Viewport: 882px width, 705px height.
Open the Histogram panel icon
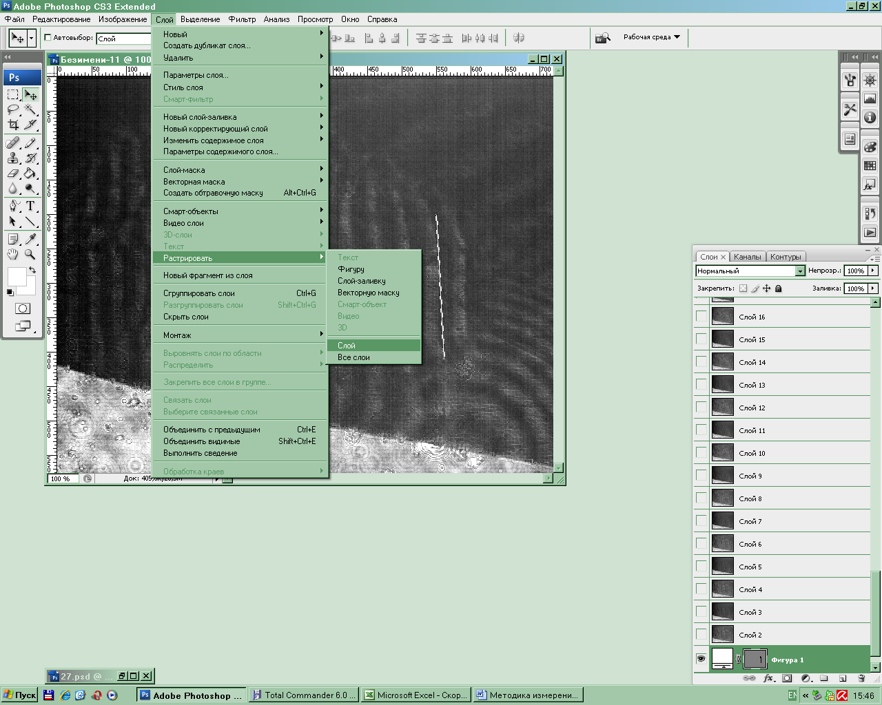pyautogui.click(x=870, y=98)
